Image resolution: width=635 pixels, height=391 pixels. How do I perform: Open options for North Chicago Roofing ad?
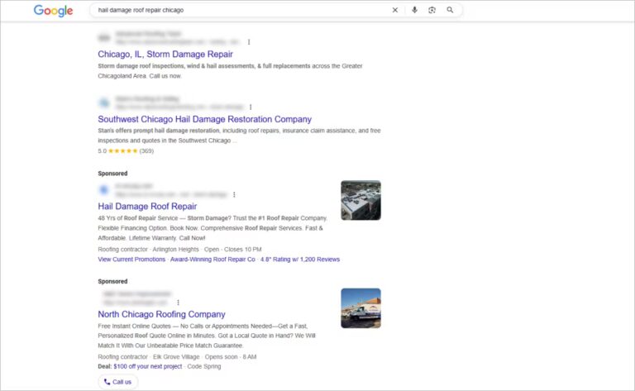(x=178, y=303)
